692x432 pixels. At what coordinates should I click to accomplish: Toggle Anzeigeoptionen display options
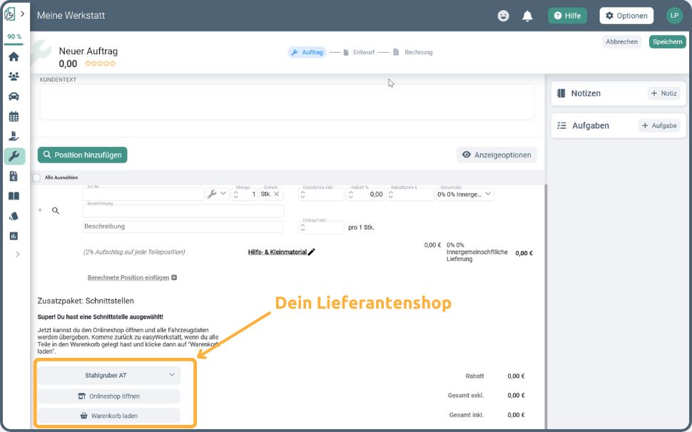click(497, 155)
